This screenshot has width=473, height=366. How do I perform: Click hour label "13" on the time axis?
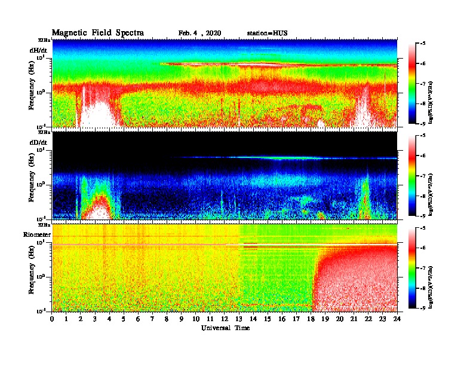[x=239, y=319]
